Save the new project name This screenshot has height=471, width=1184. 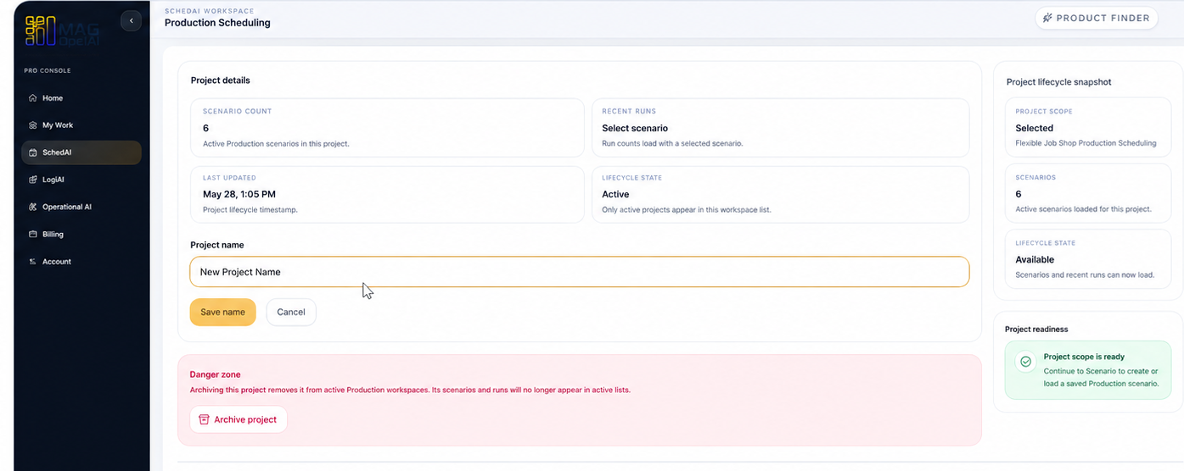222,312
